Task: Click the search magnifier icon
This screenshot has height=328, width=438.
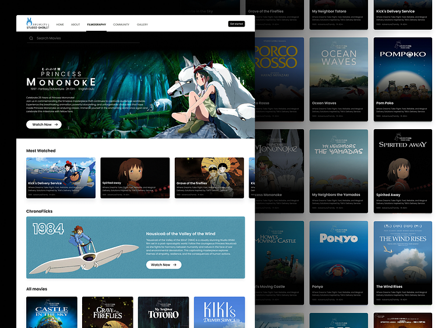Action: pos(31,38)
